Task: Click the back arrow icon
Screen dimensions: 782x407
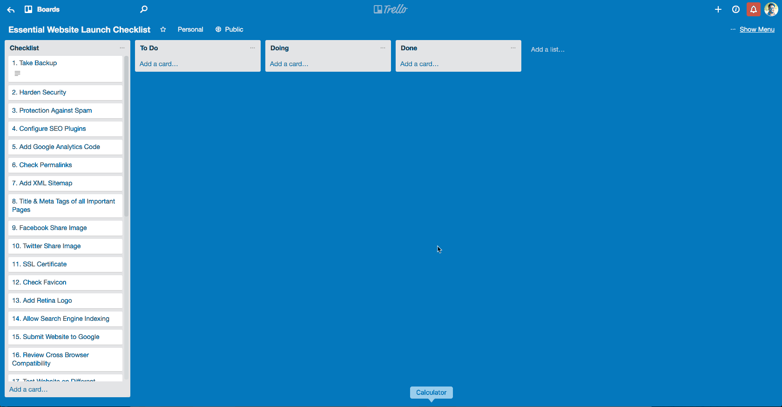Action: point(11,10)
